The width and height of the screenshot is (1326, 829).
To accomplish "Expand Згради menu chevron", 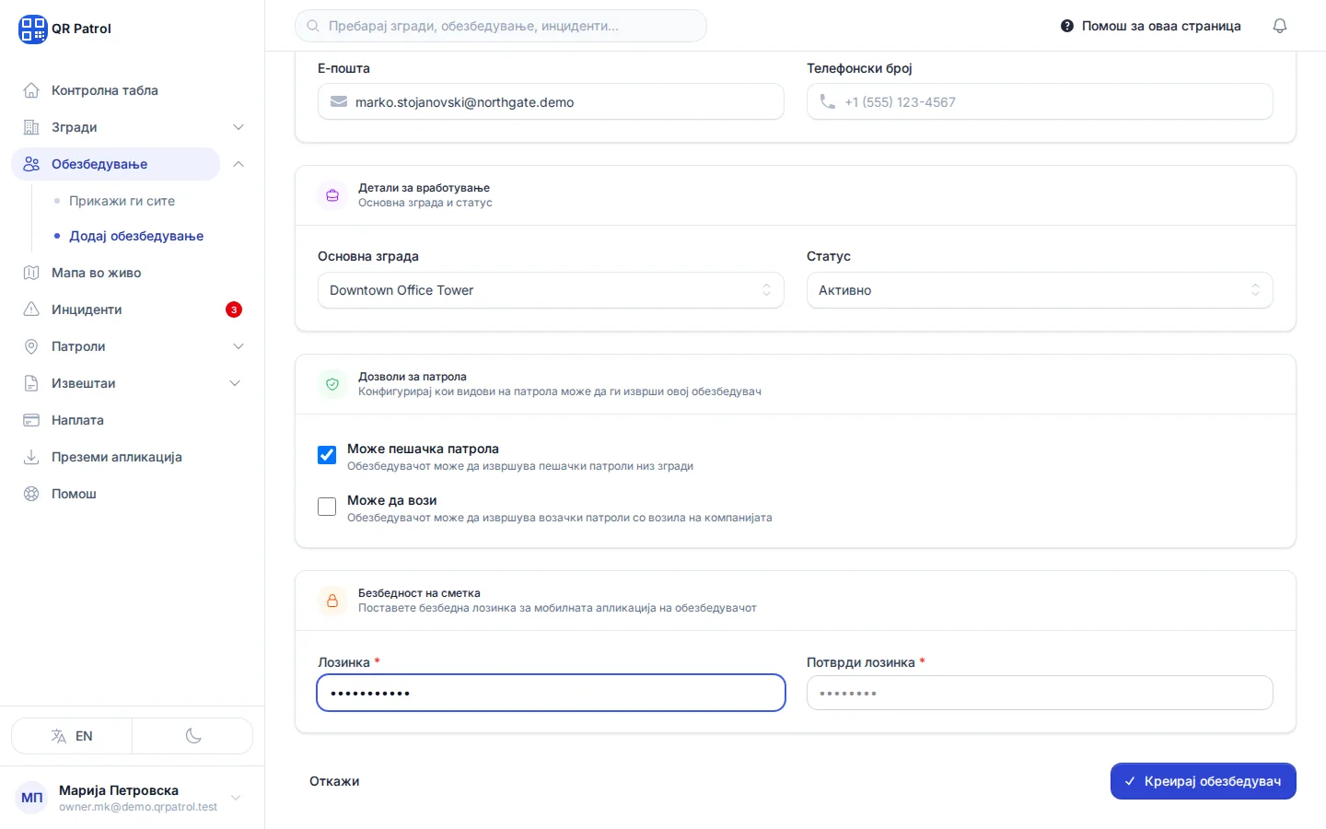I will pyautogui.click(x=238, y=127).
